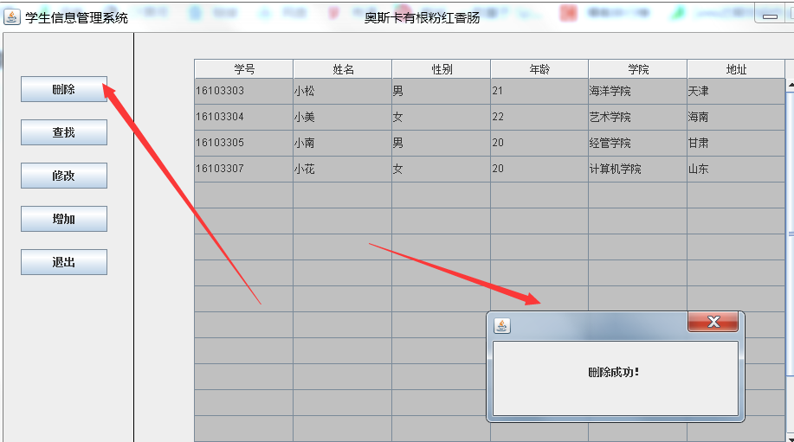Click the gender cell in 小松's row
Viewport: 794px width, 442px height.
click(441, 91)
